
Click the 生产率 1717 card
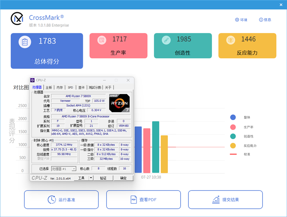pos(118,46)
